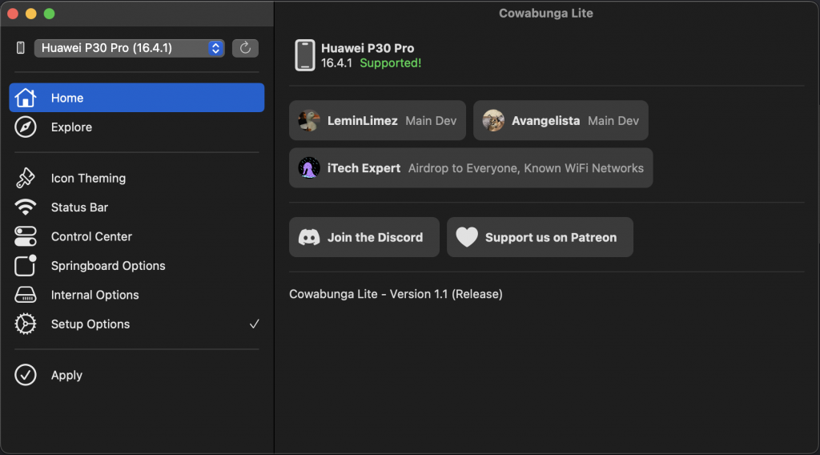Click the Home house icon
820x455 pixels.
pos(25,98)
